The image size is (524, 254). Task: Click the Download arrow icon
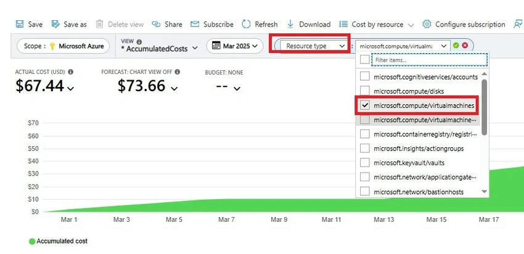290,25
